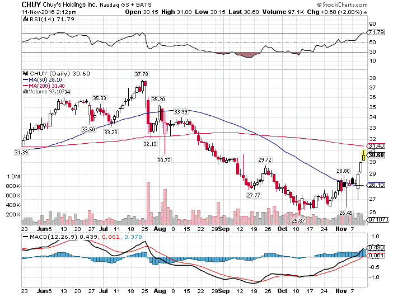This screenshot has height=297, width=393.
Task: Click the red 0.061 MACD axis tag
Action: pos(376,256)
